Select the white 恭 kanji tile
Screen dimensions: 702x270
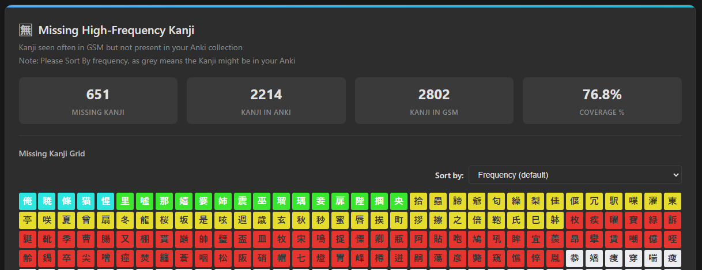(x=575, y=258)
